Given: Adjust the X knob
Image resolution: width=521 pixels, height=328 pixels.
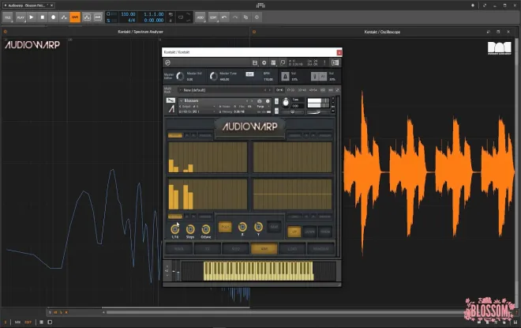Looking at the screenshot, I should 242,227.
